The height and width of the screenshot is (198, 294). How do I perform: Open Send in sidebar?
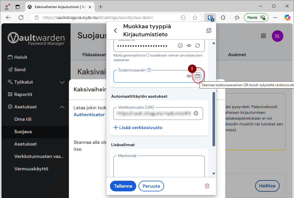(x=17, y=70)
